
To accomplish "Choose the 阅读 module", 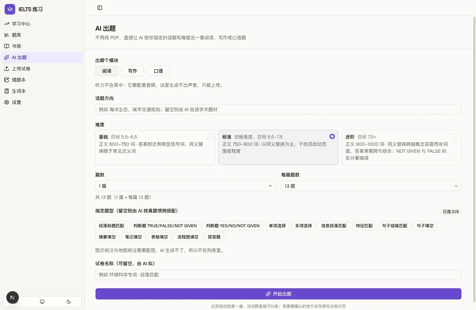I will point(107,71).
